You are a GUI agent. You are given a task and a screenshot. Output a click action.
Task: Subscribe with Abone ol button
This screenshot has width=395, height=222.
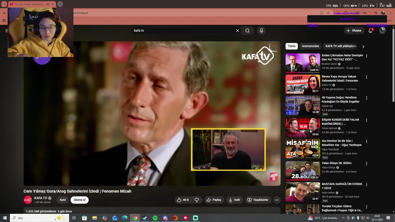80,200
